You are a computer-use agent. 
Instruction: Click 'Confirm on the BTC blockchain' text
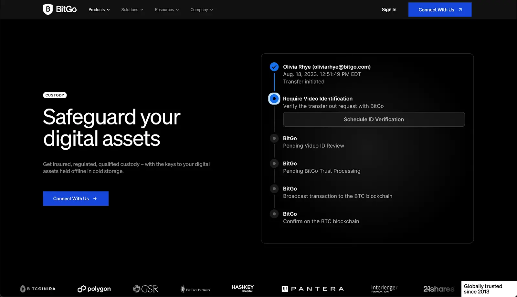[321, 221]
